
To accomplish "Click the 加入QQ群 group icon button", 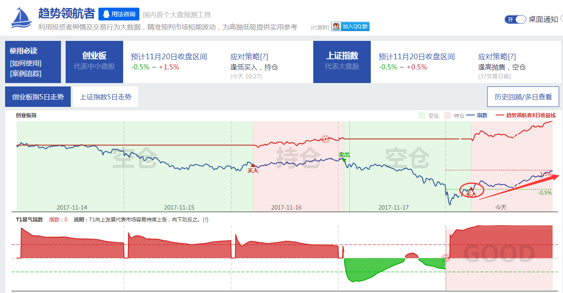I will (x=350, y=26).
